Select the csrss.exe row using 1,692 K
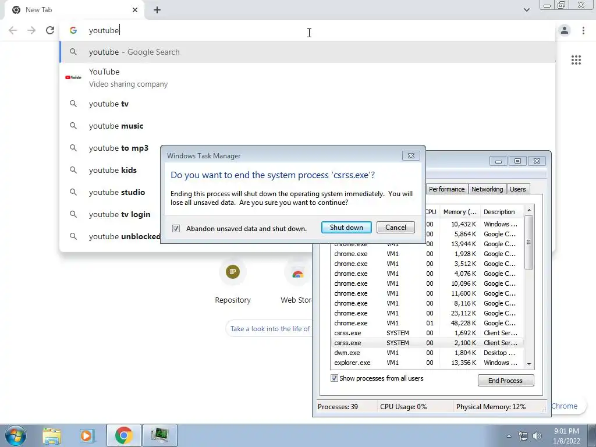 427,333
